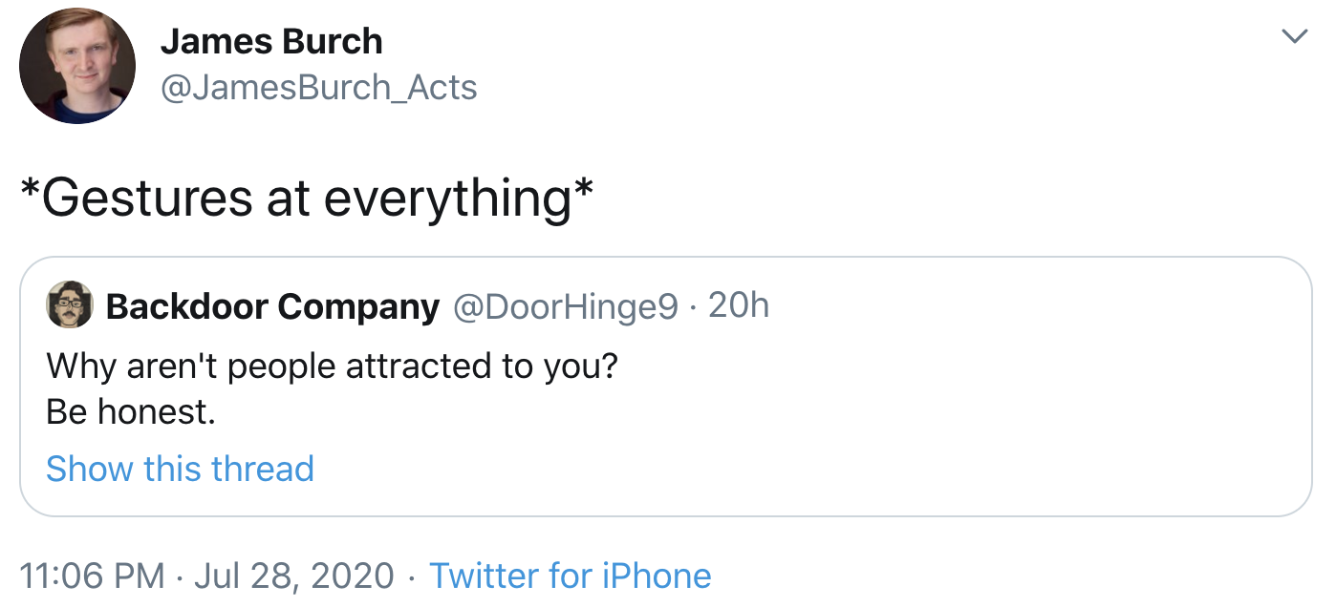Click the word "attracted" in the quoted tweet
The image size is (1336, 607).
coord(420,366)
